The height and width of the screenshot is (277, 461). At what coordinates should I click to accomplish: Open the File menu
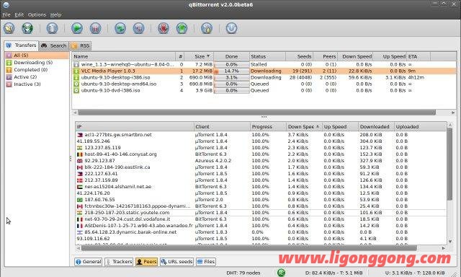click(x=6, y=14)
